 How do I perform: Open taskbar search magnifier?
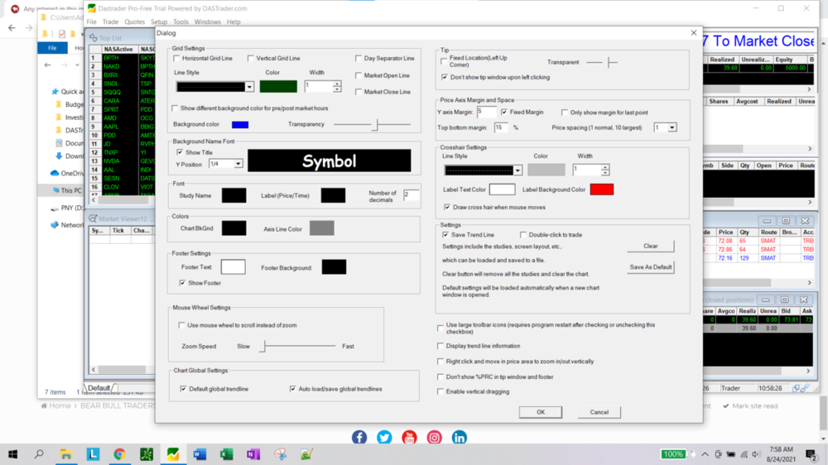[39, 454]
